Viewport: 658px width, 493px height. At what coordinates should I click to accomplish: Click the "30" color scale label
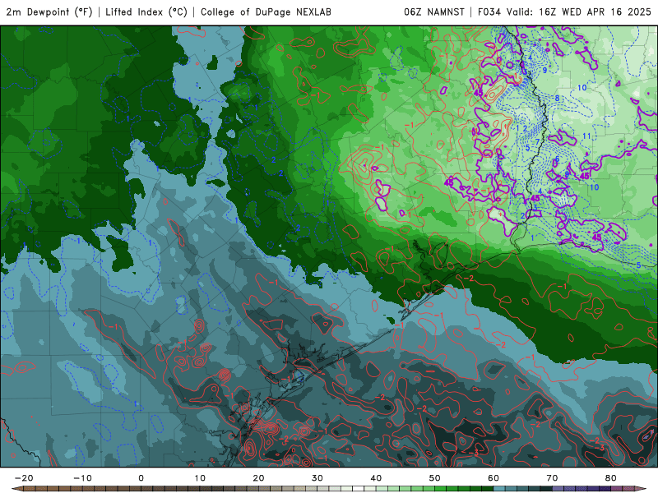click(317, 478)
